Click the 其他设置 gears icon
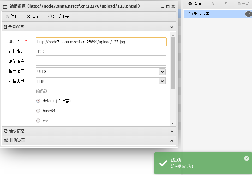The width and height of the screenshot is (252, 175). click(6, 140)
